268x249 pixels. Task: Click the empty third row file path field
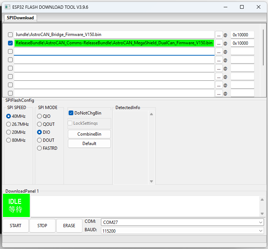(x=114, y=51)
